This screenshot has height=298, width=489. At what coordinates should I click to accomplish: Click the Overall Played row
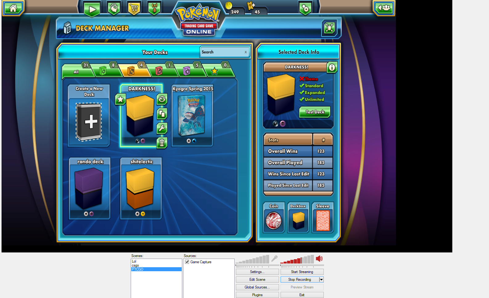coord(298,163)
